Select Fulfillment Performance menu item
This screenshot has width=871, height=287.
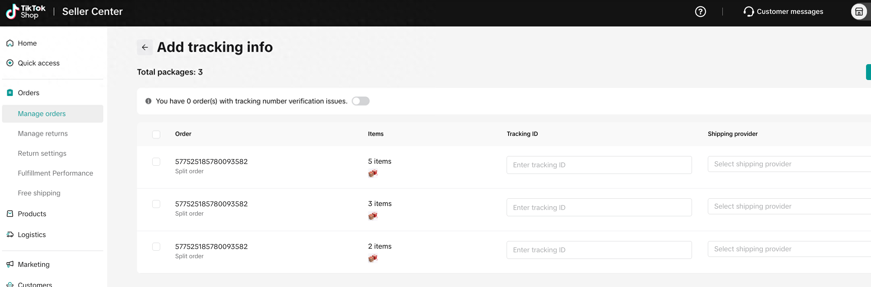point(56,173)
